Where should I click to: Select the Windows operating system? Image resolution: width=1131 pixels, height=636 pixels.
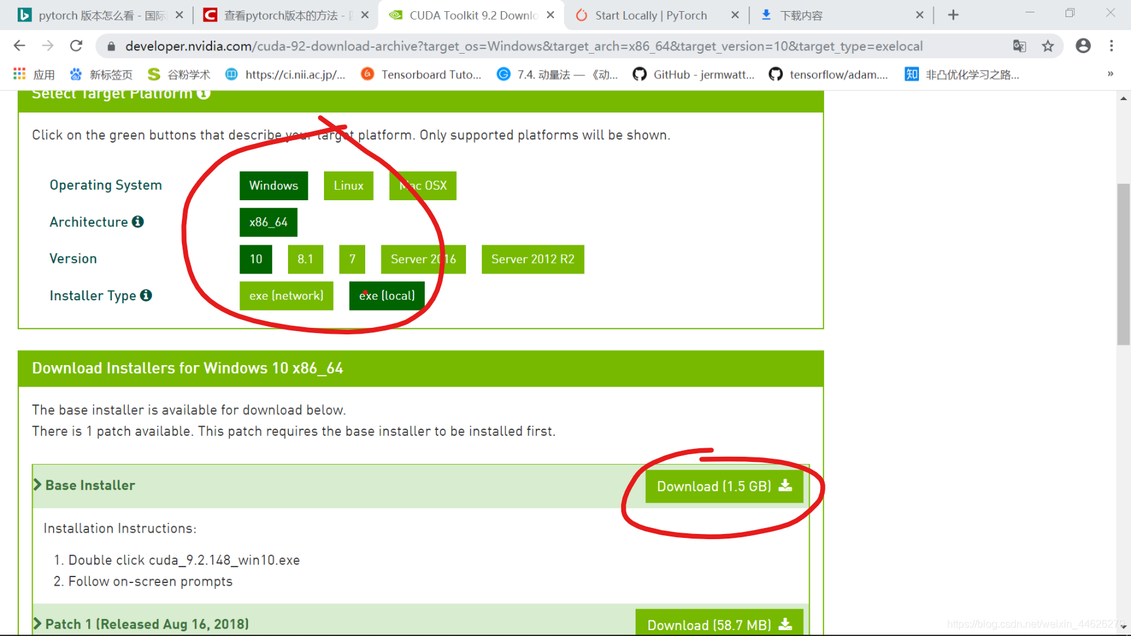(x=274, y=186)
